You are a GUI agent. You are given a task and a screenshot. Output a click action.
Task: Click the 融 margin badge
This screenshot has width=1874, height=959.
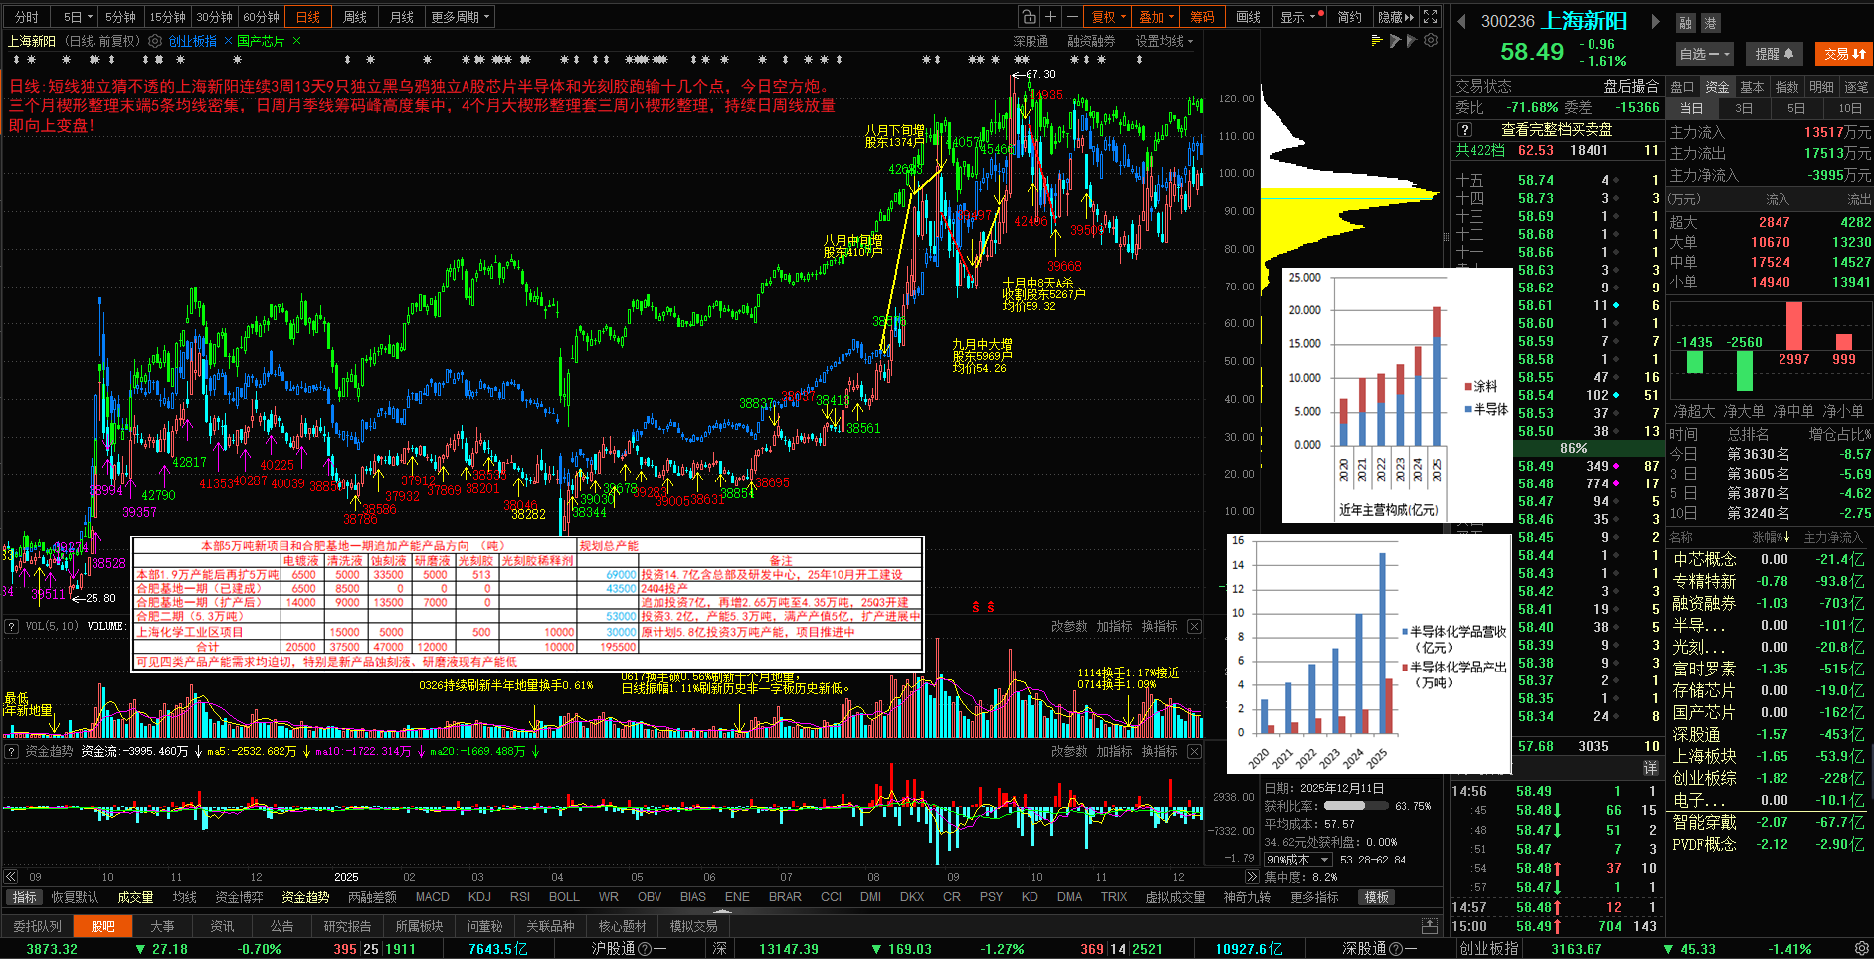1685,23
